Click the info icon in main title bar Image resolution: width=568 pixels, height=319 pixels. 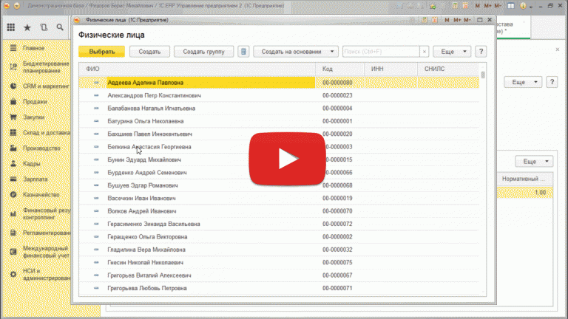coord(523,6)
